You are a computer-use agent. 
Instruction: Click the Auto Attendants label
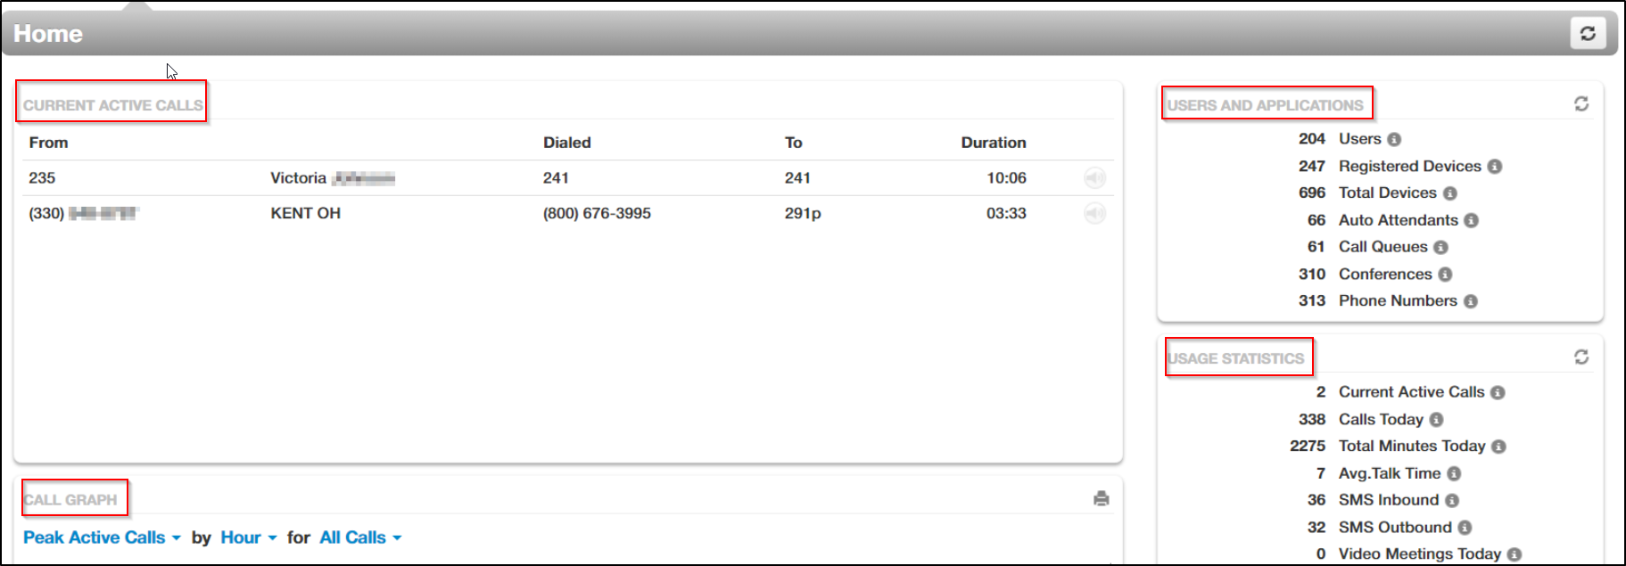[x=1398, y=220]
